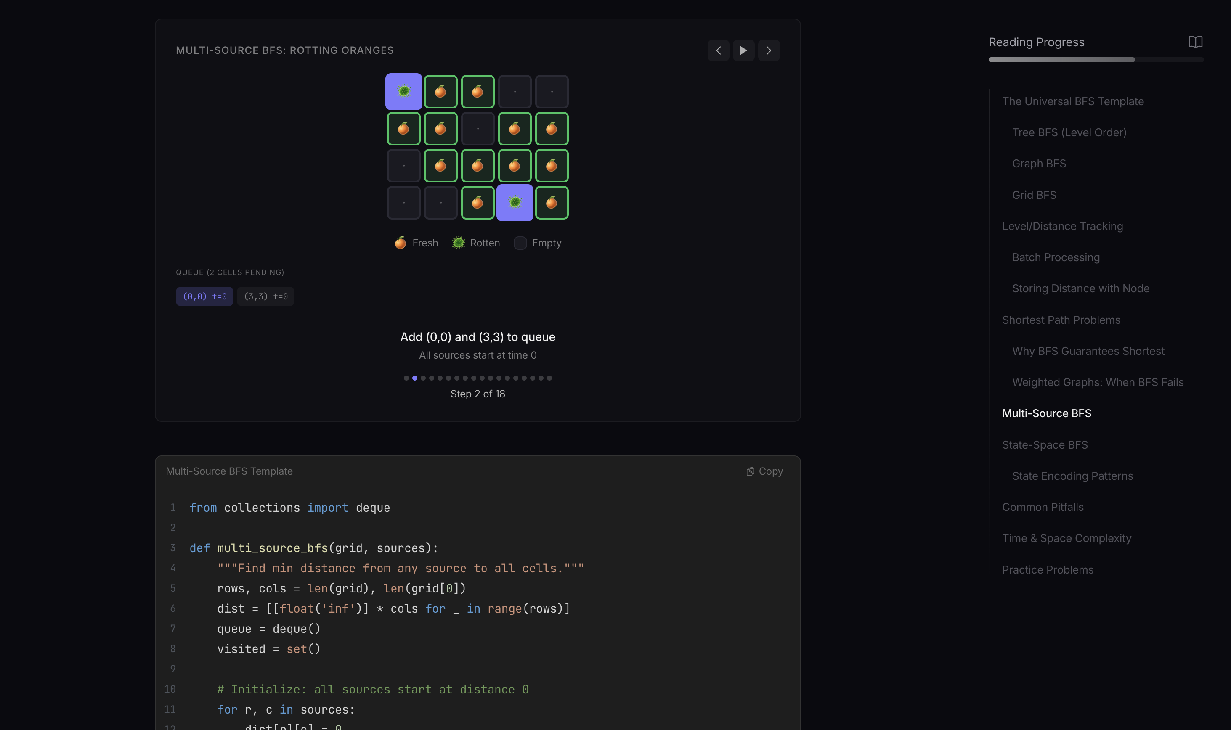Select the fresh orange in the first row
Viewport: 1231px width, 730px height.
click(440, 91)
